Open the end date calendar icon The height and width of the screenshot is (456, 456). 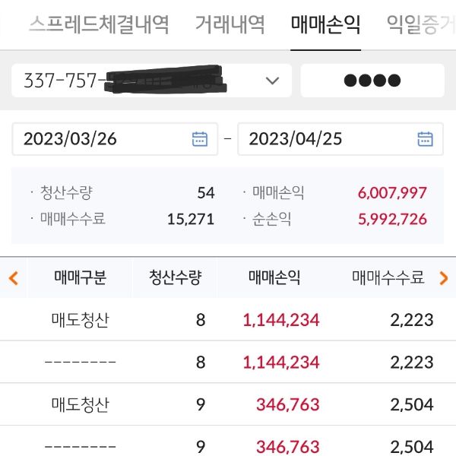tap(425, 139)
